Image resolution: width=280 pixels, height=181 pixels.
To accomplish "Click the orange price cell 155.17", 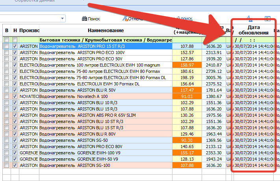I will click(187, 153).
